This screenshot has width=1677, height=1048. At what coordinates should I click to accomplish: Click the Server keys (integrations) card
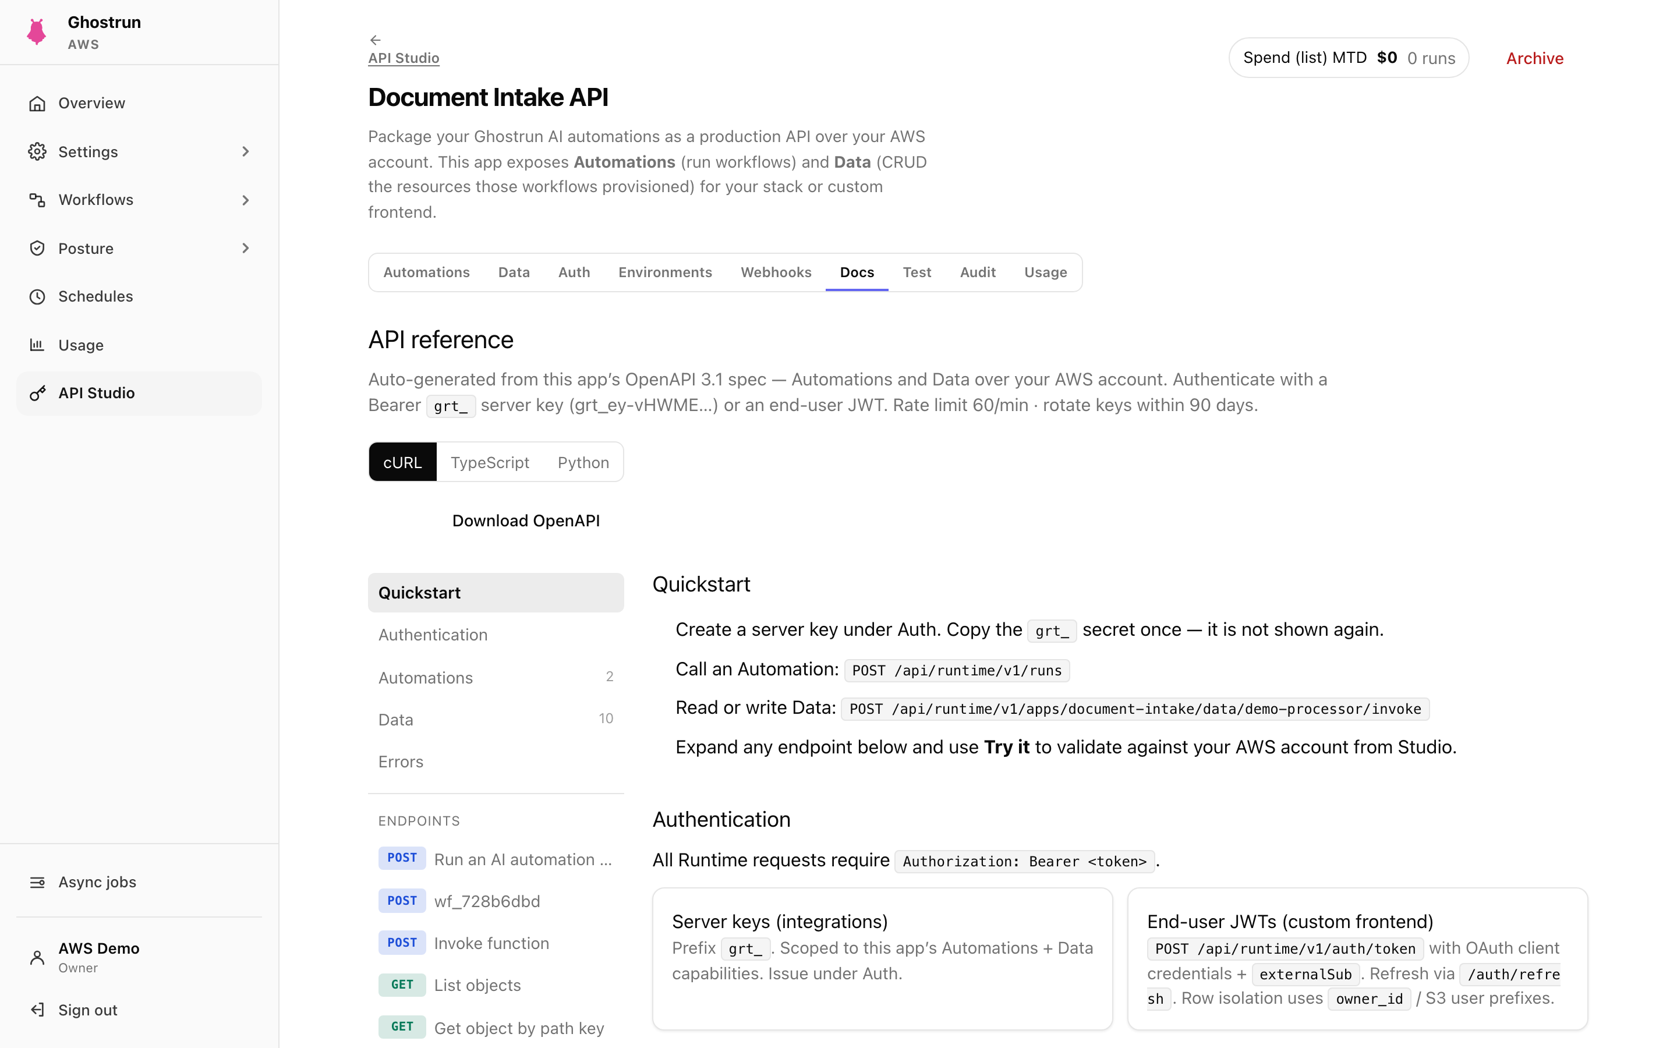click(882, 958)
